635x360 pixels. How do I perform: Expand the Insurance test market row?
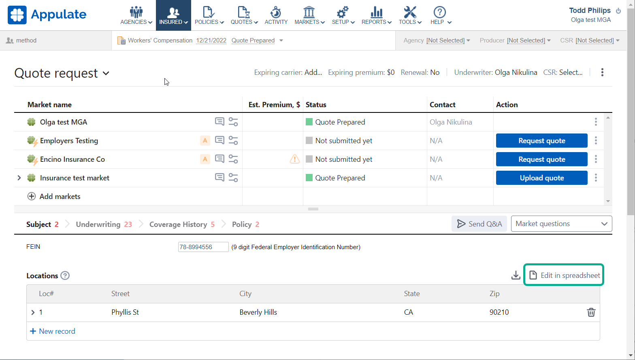19,178
